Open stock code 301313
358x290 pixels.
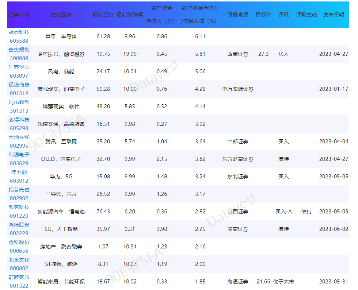pos(19,111)
